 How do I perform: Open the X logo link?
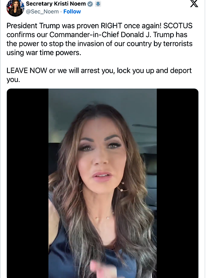[194, 4]
